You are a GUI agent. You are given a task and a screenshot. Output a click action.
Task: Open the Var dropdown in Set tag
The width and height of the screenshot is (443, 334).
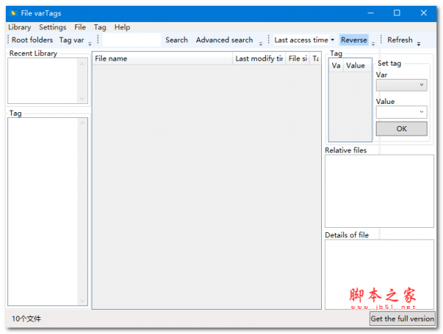tap(401, 85)
